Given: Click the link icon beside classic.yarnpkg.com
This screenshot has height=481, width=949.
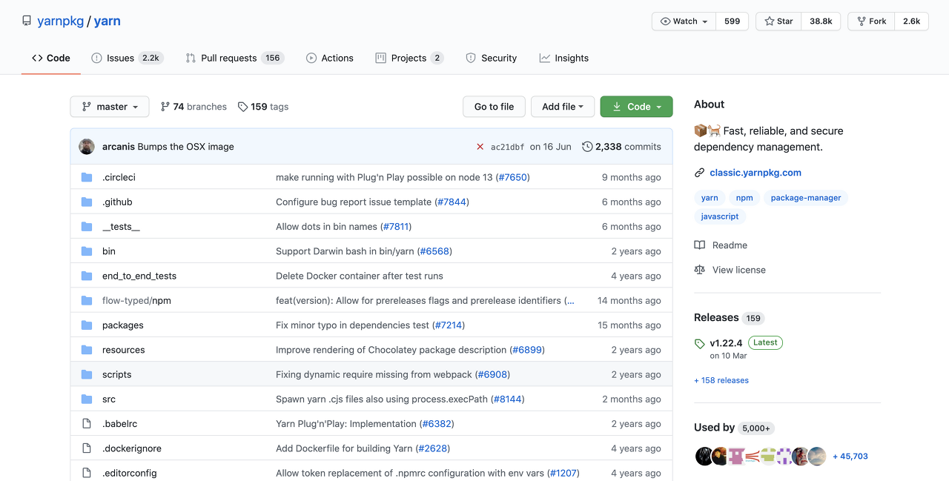Looking at the screenshot, I should point(699,173).
